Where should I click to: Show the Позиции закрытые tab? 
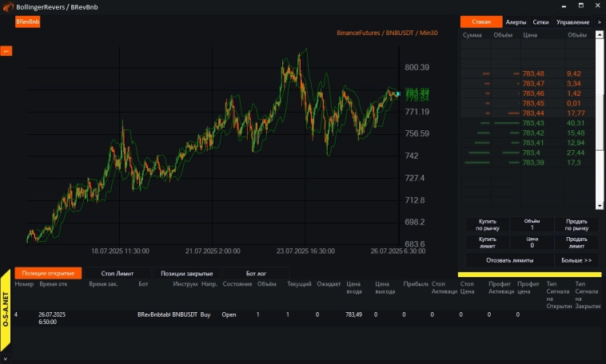point(187,273)
